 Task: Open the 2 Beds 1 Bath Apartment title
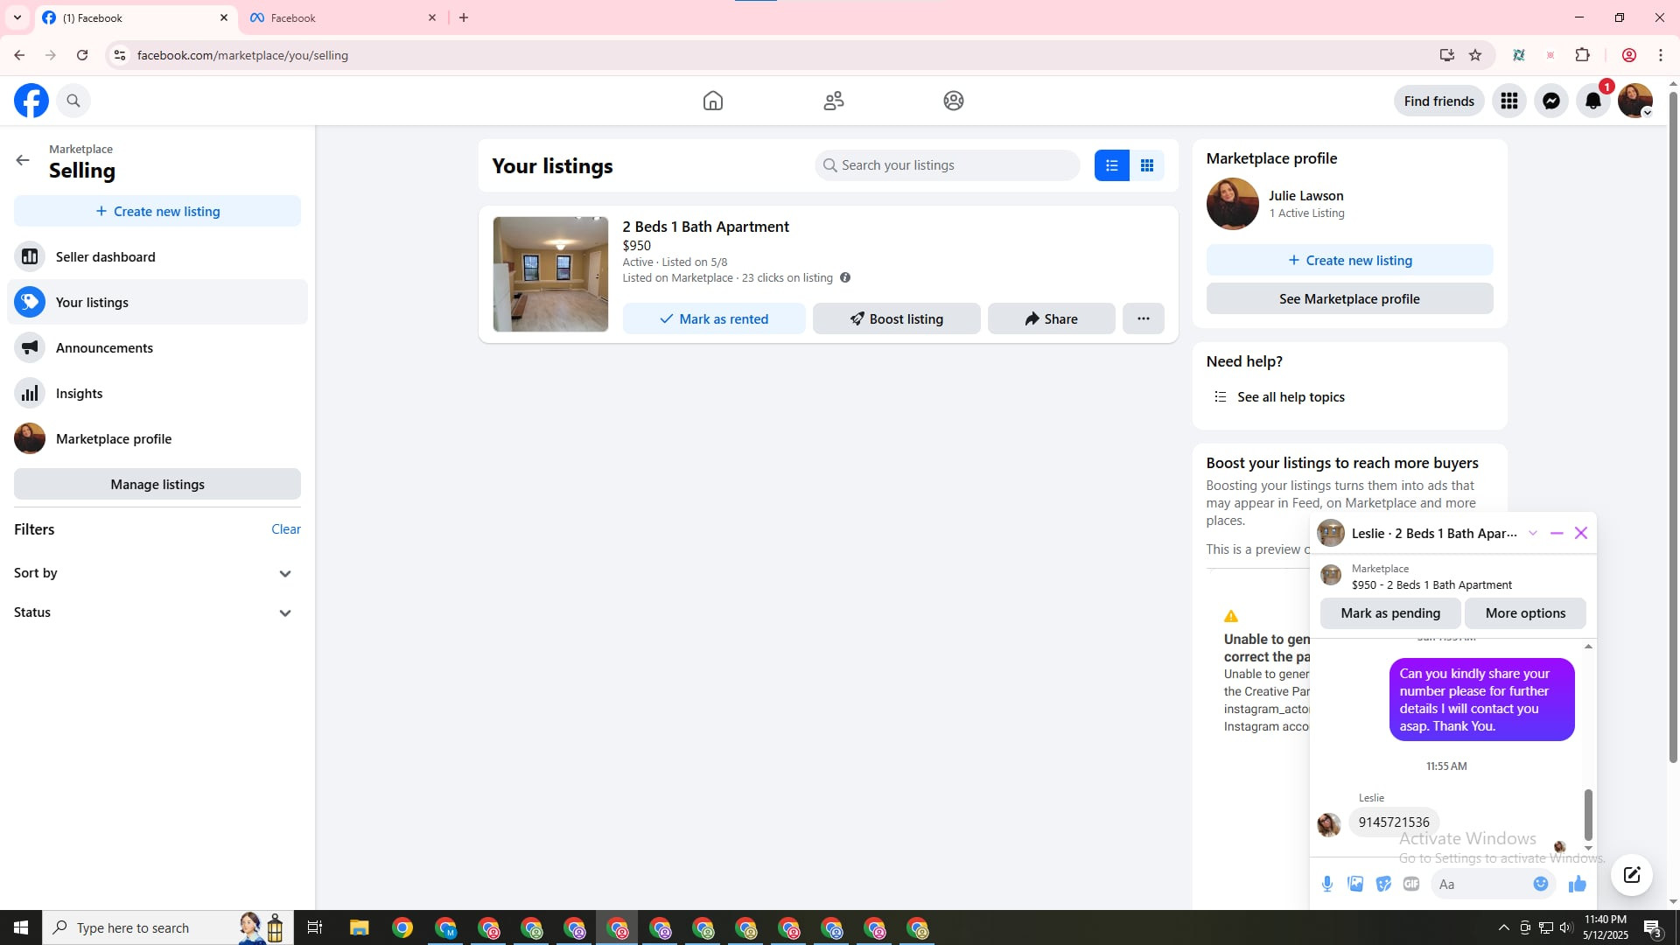[x=706, y=227]
